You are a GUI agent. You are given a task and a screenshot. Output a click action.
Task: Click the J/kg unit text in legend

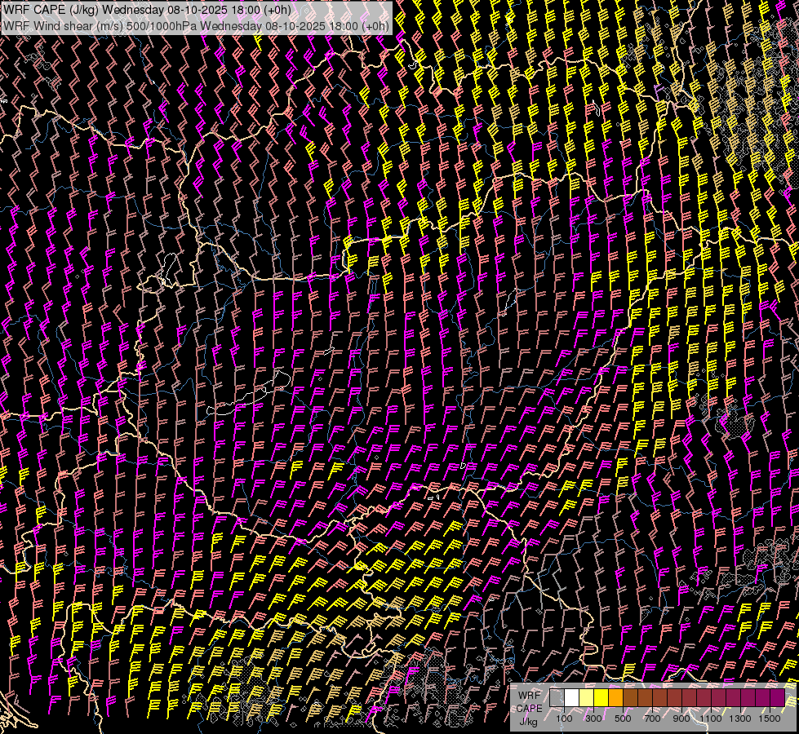pyautogui.click(x=529, y=721)
